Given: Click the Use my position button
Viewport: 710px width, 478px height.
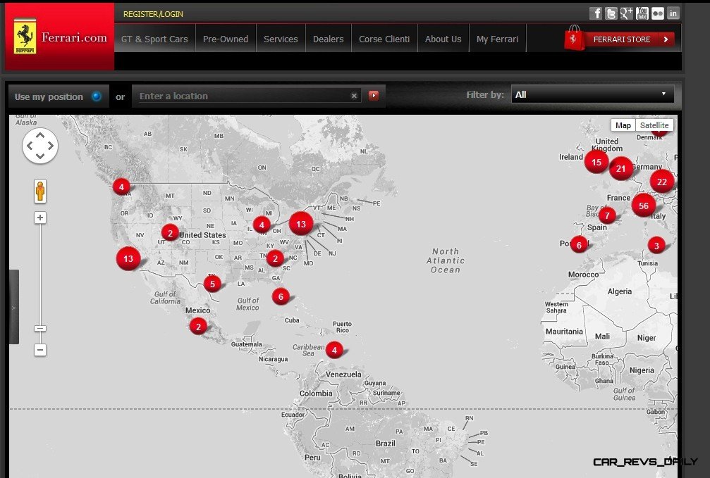Looking at the screenshot, I should coord(59,96).
